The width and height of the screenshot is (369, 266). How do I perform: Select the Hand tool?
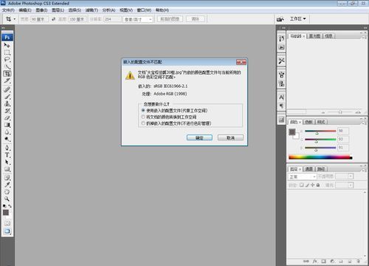pyautogui.click(x=7, y=192)
